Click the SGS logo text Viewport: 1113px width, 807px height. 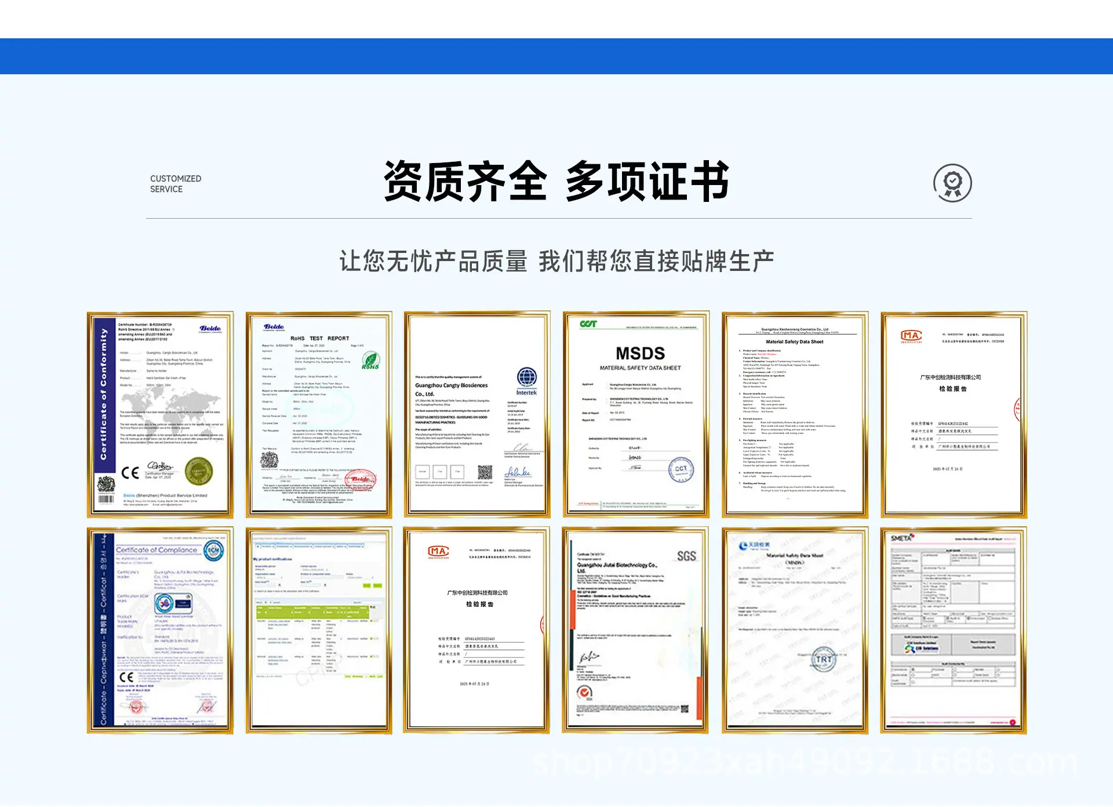point(686,556)
